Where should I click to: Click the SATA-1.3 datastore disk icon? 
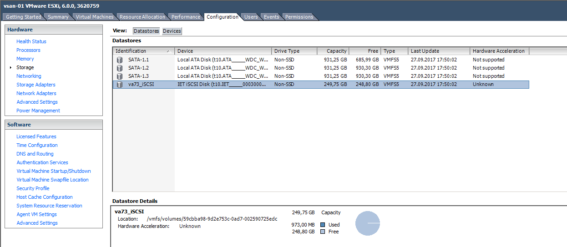coord(120,76)
